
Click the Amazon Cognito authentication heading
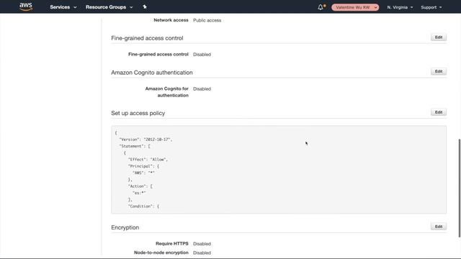click(152, 73)
